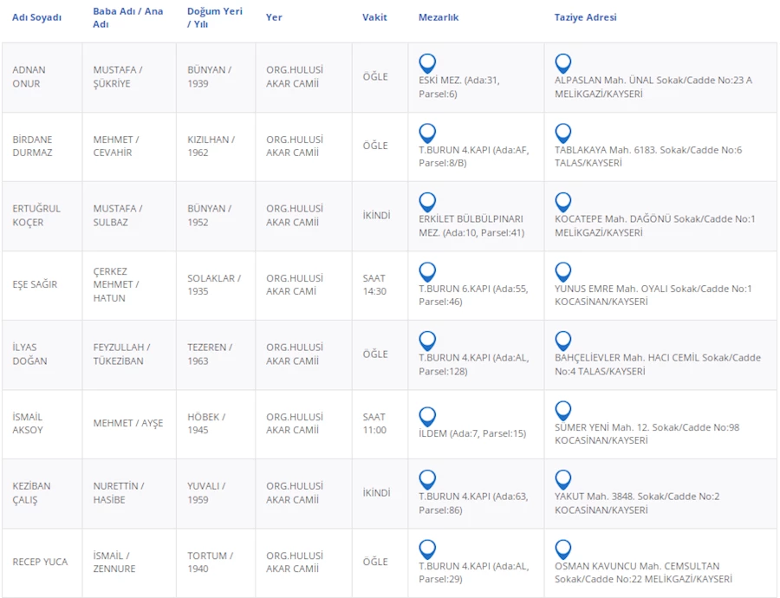Image resolution: width=780 pixels, height=598 pixels.
Task: Open cemetery location pin for Birdane Durmaz
Action: 427,133
